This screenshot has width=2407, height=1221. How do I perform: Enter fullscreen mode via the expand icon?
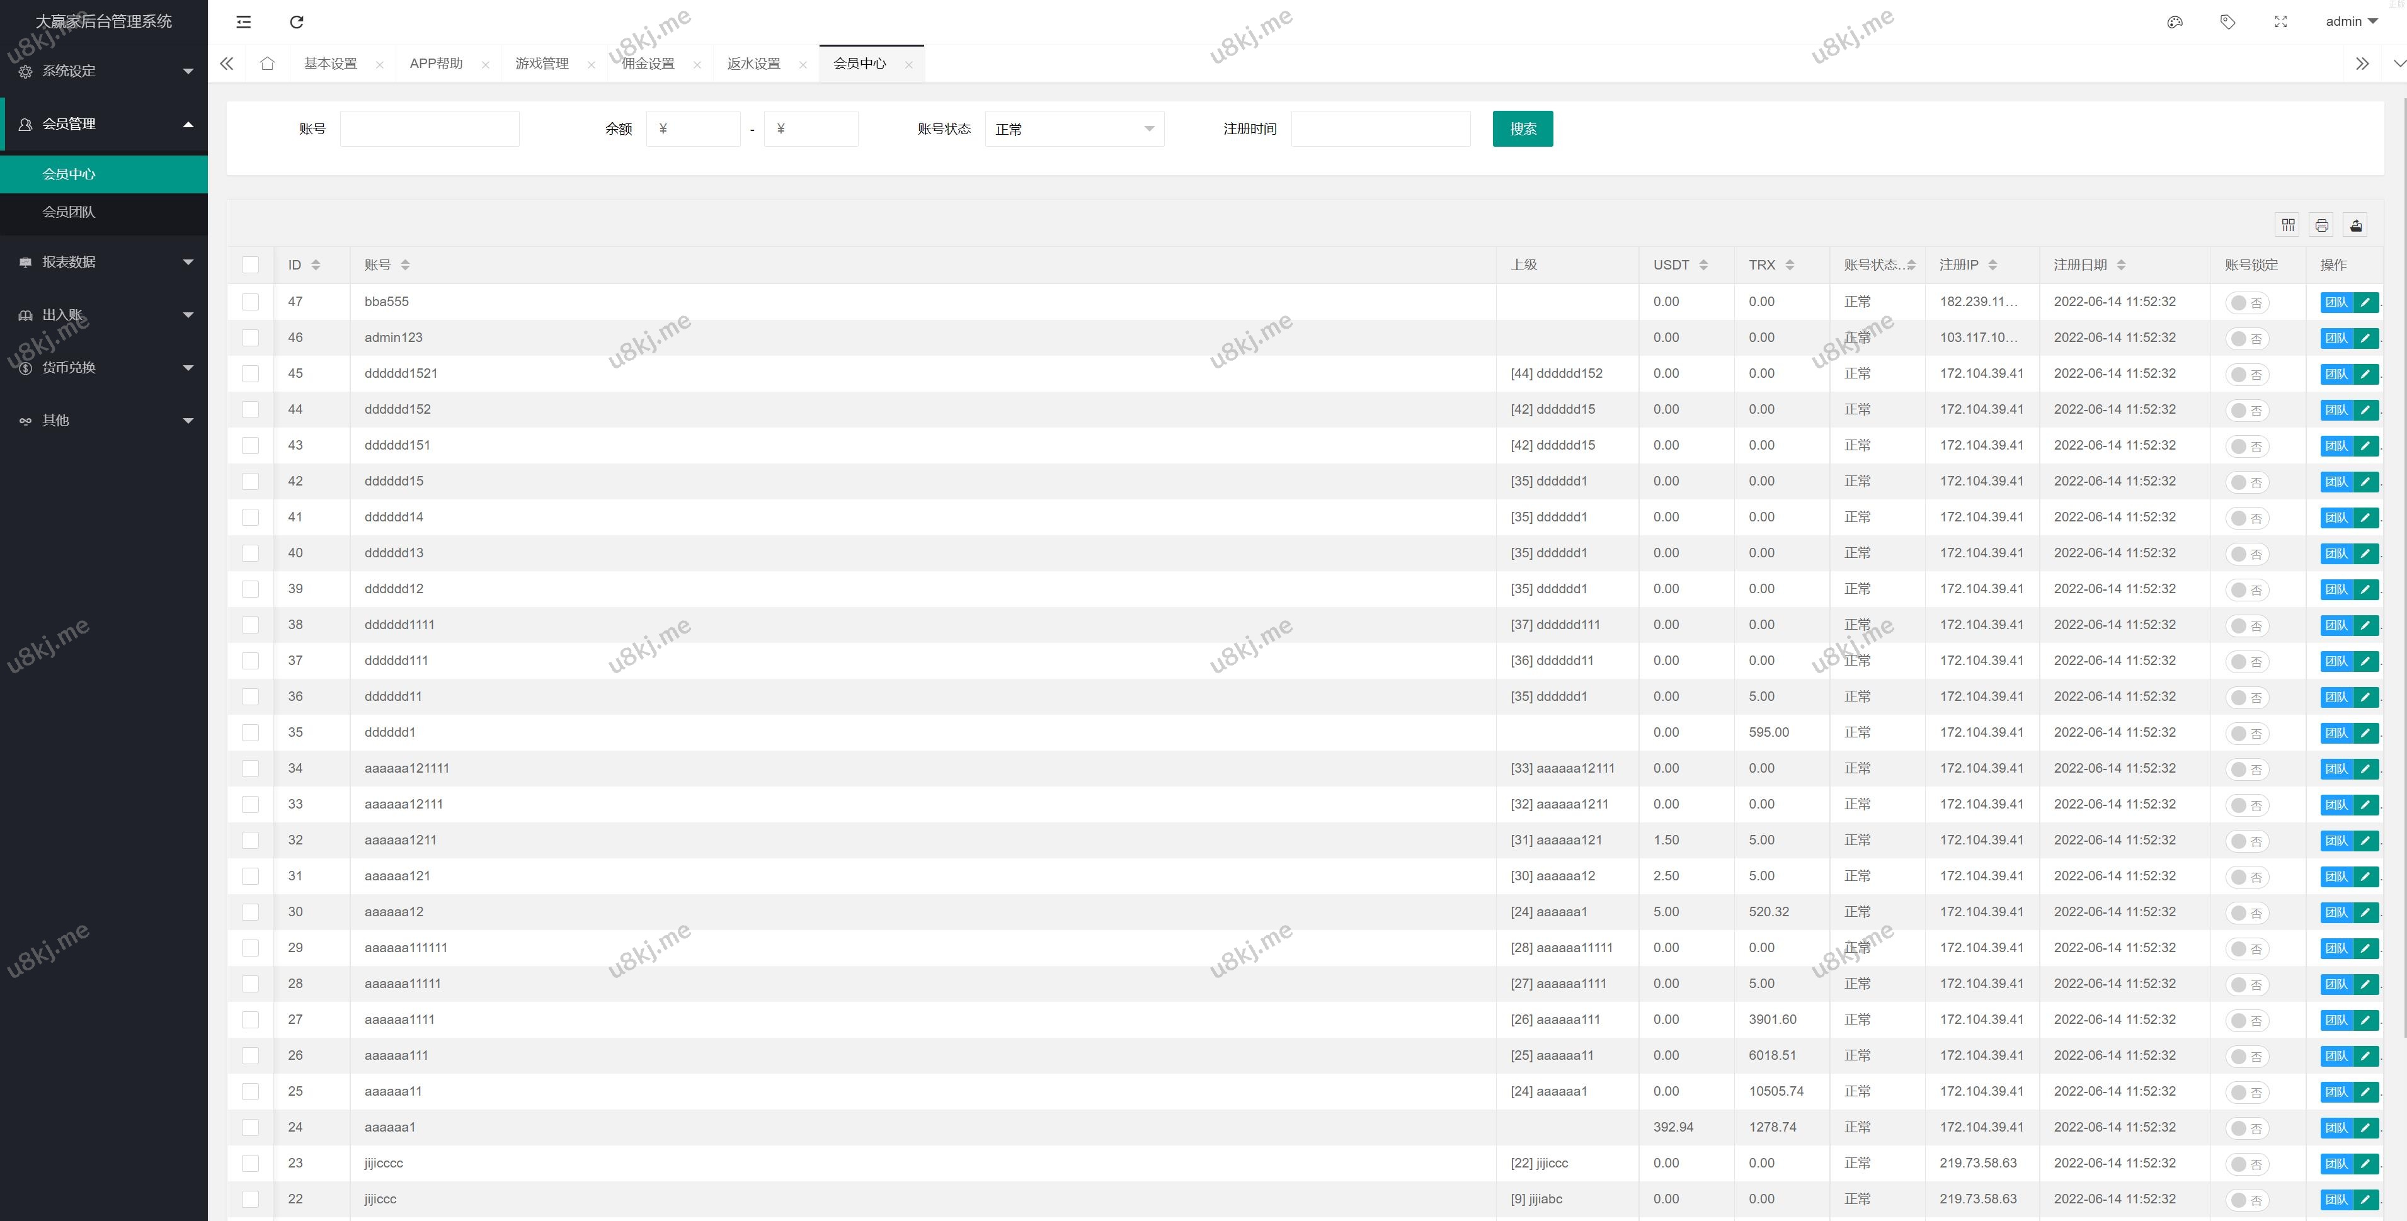2281,21
